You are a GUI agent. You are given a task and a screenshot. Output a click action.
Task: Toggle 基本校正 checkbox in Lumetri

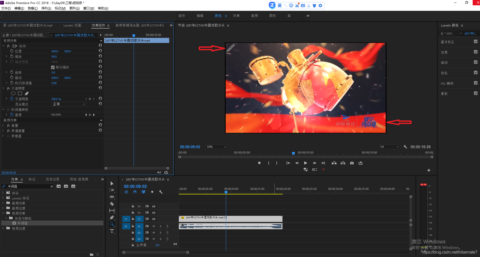(476, 42)
